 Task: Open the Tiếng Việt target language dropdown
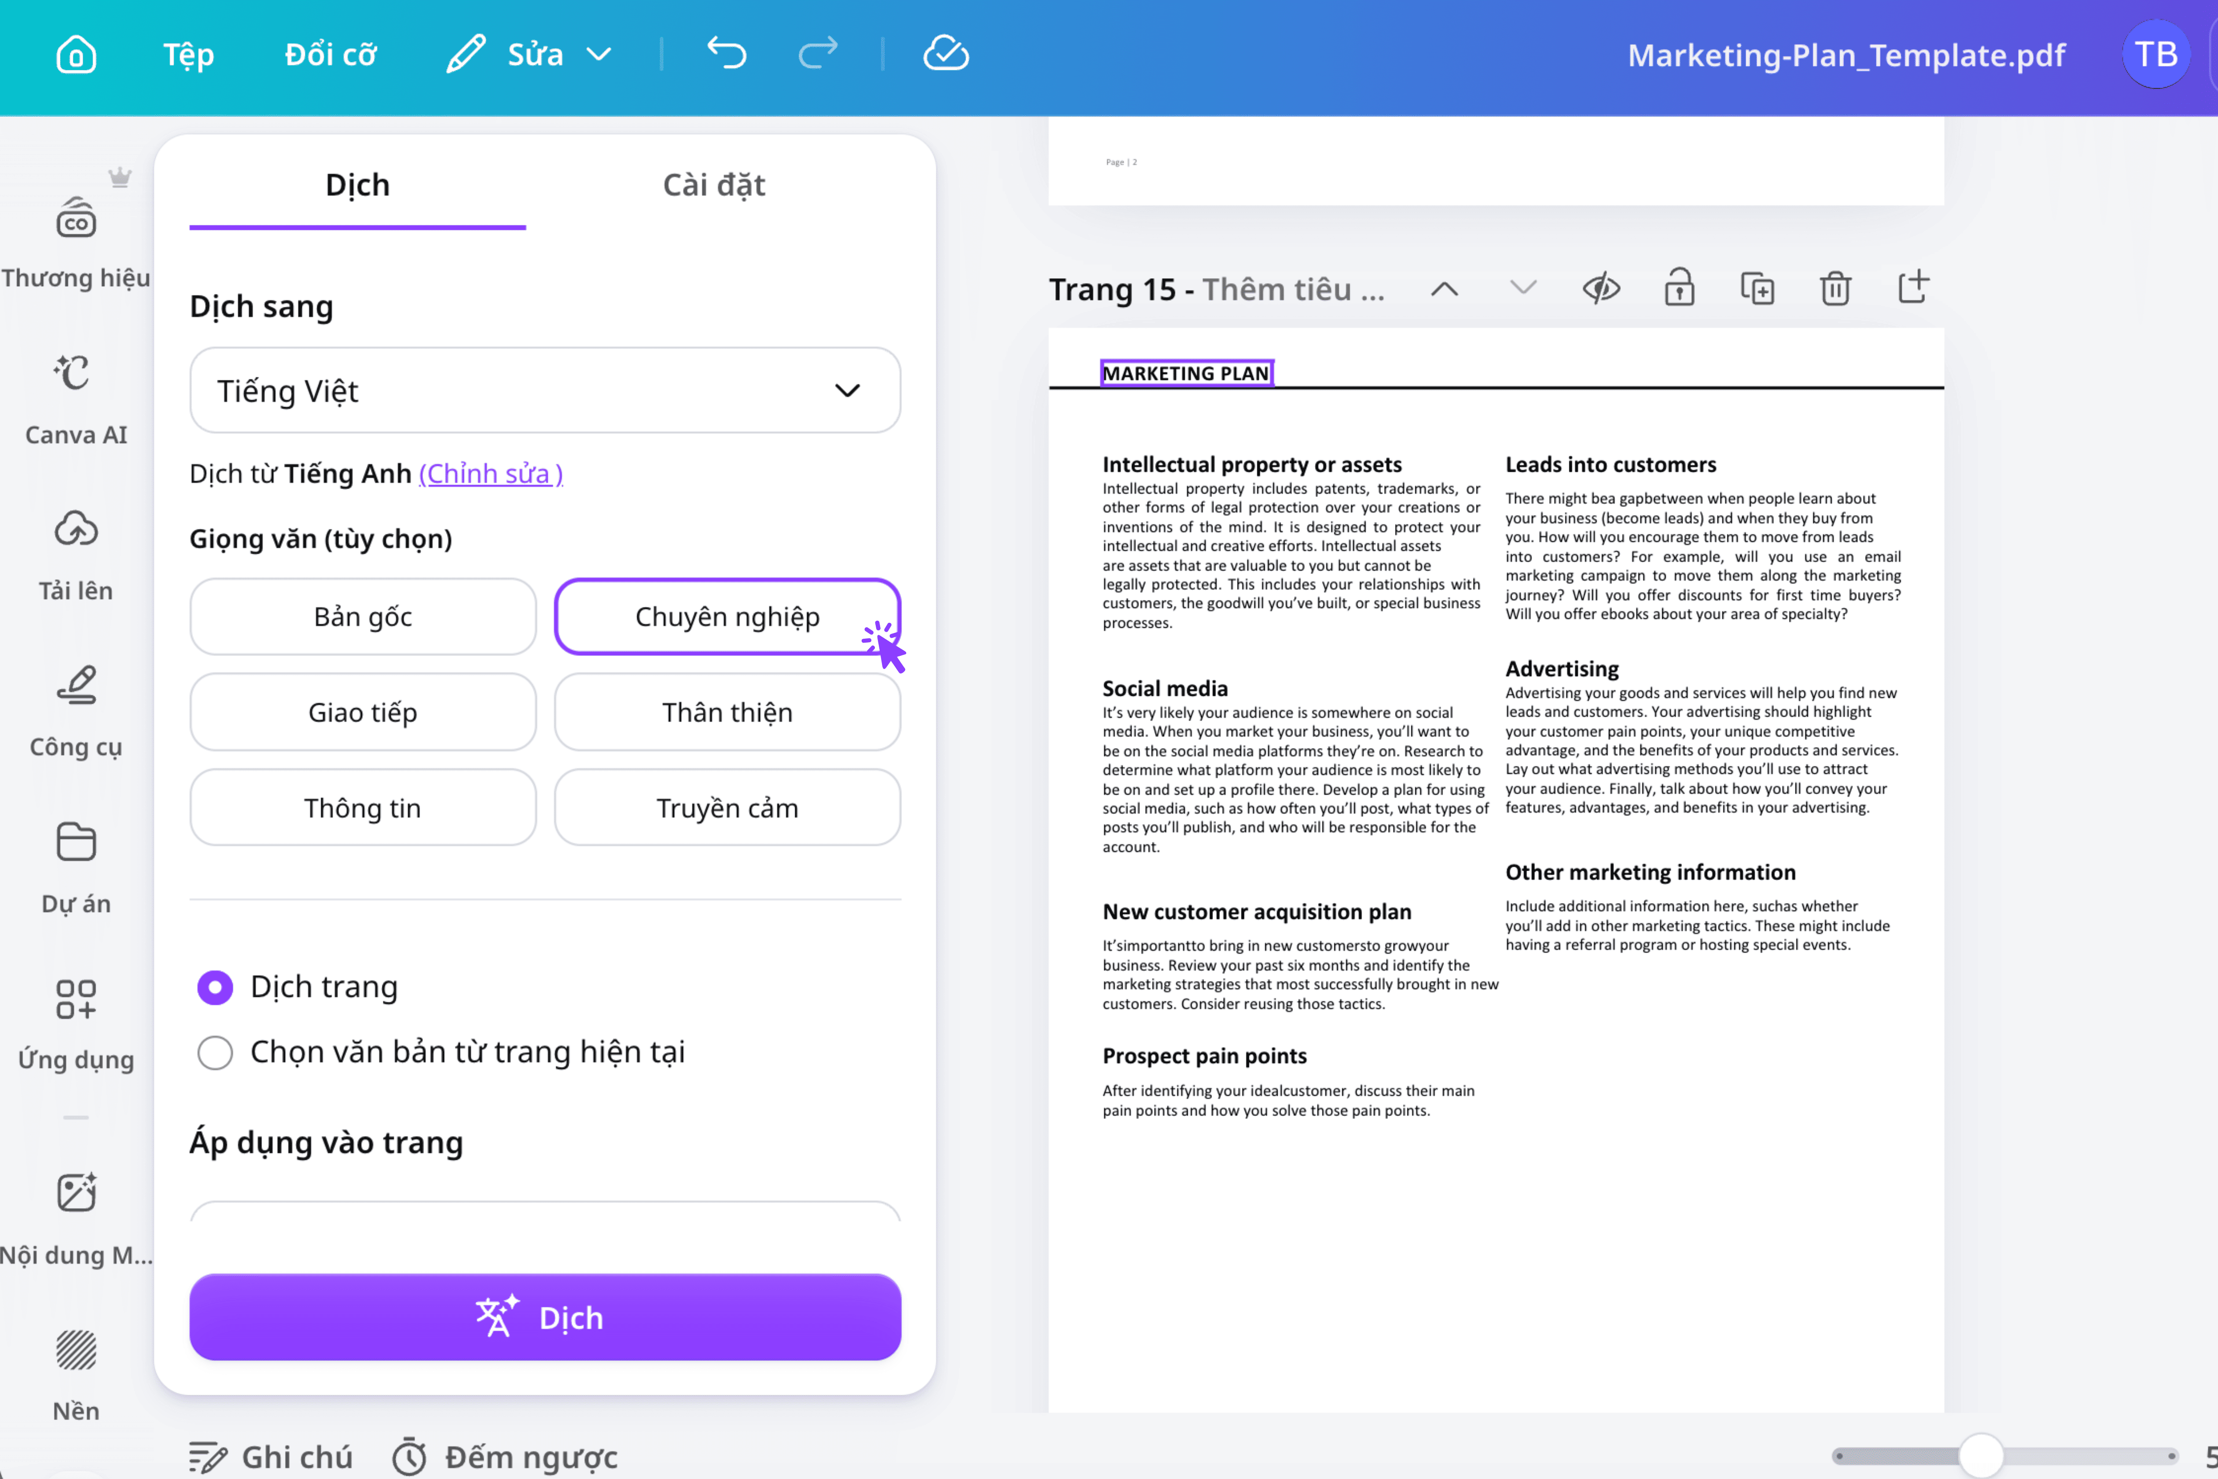[x=545, y=390]
